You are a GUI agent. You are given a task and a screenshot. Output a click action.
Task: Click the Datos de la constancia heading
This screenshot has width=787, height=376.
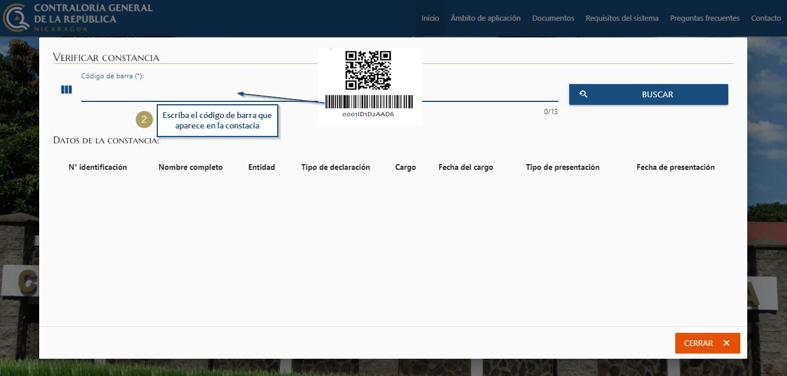[x=106, y=140]
